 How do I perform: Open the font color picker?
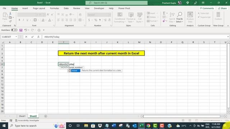coord(50,20)
